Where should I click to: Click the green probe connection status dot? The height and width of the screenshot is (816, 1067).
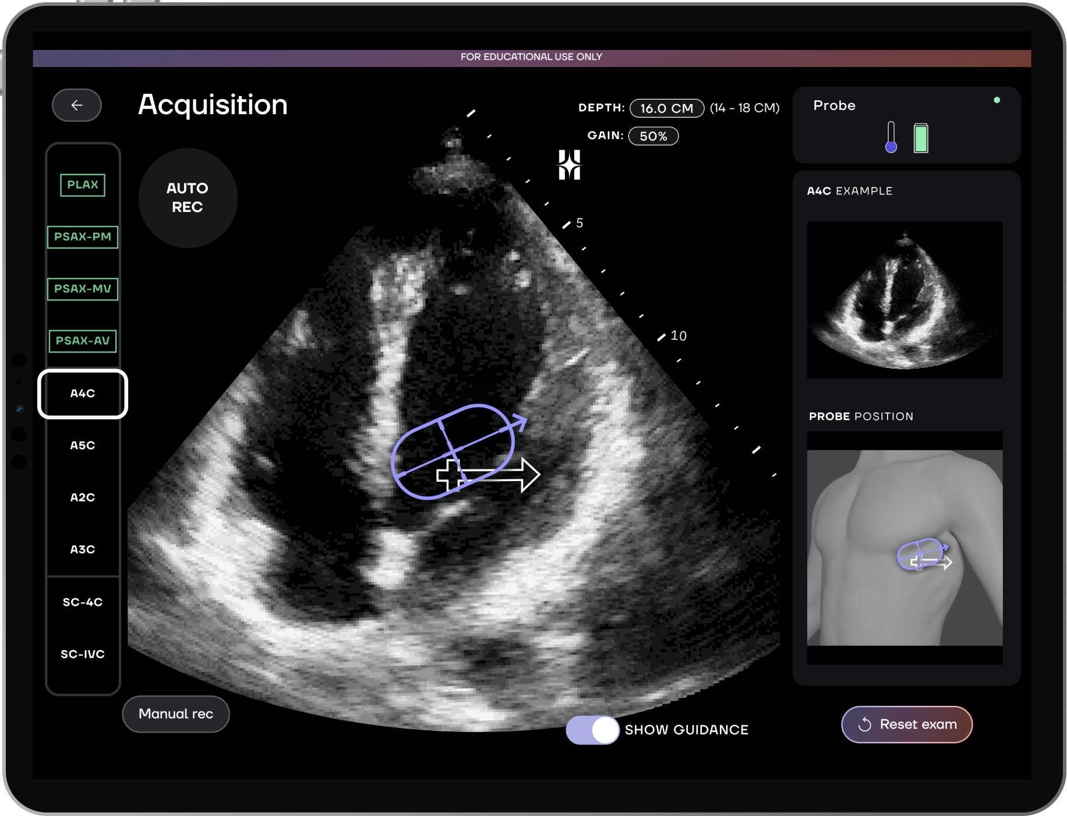tap(997, 100)
